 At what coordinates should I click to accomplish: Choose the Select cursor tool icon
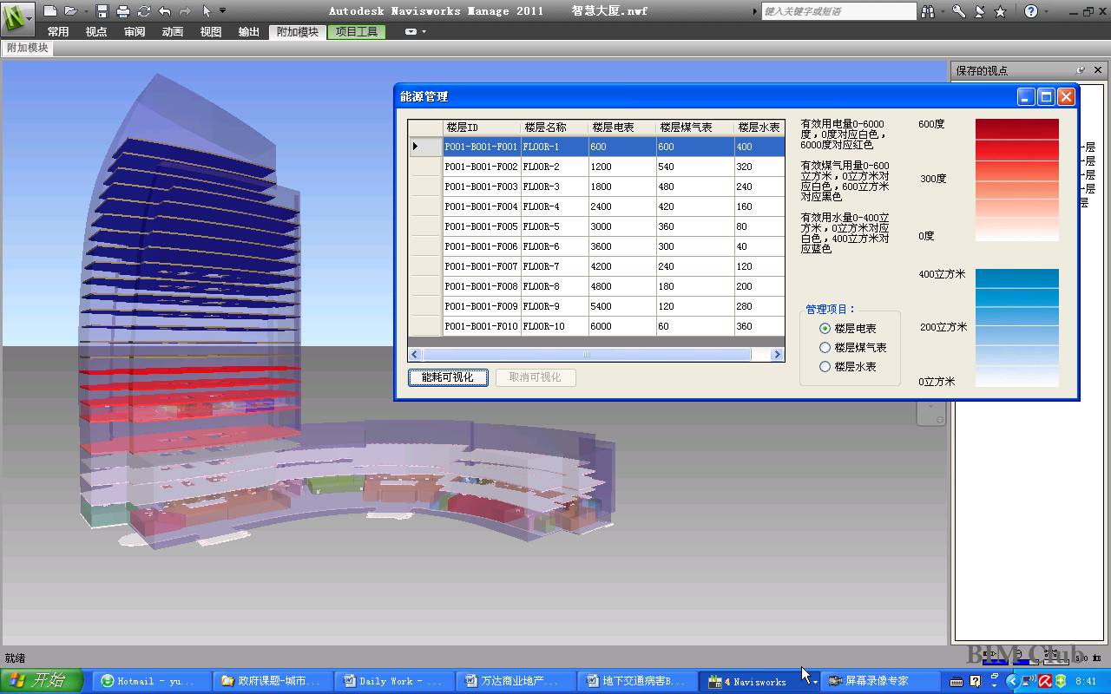click(207, 11)
